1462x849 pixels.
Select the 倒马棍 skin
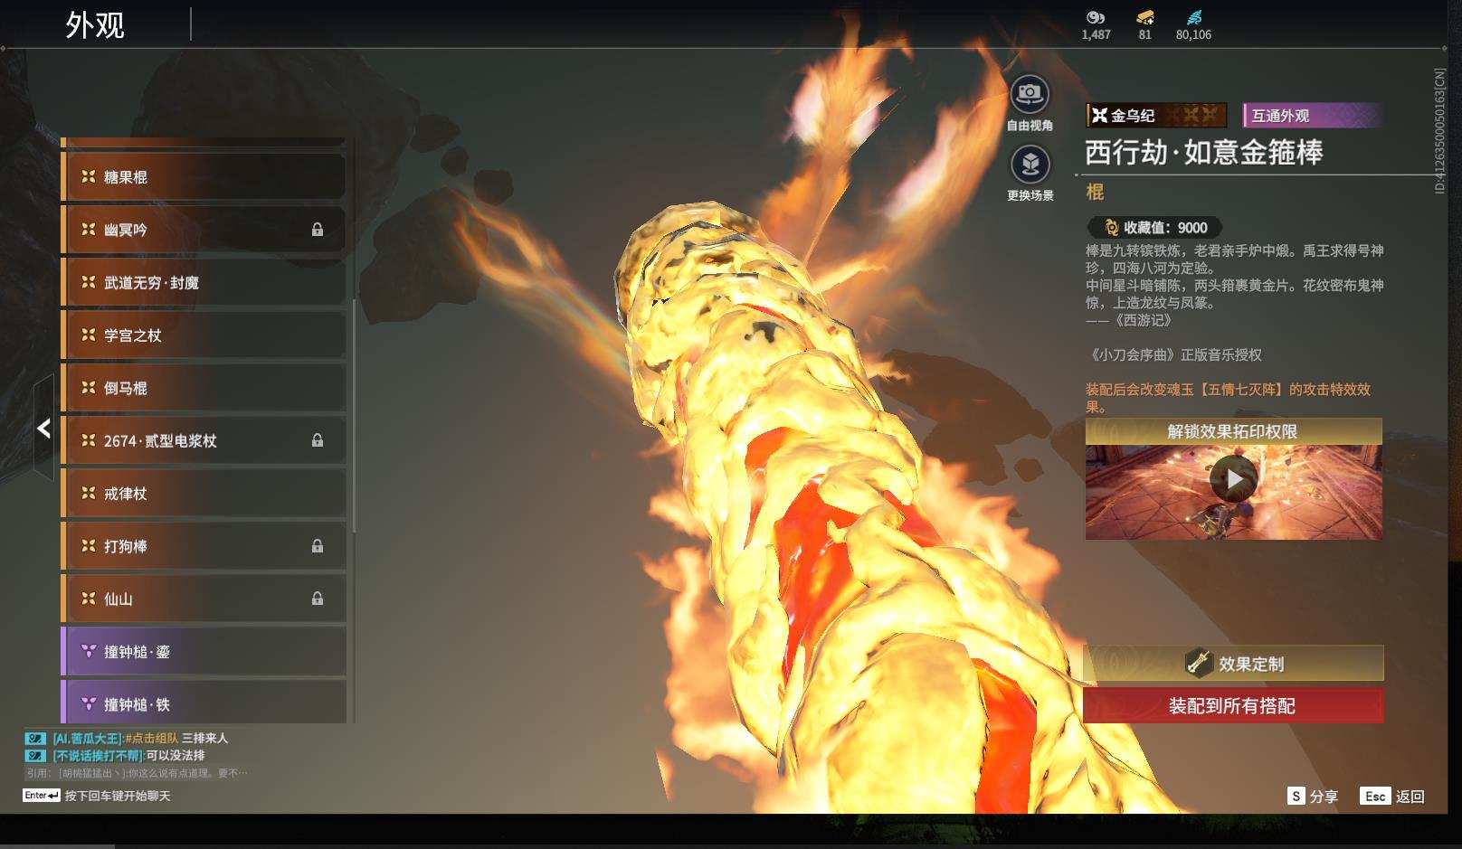coord(204,388)
